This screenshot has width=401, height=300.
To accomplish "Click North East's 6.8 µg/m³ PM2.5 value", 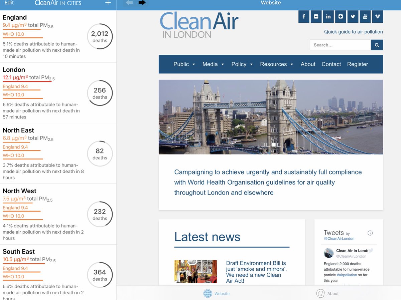I will coord(28,138).
